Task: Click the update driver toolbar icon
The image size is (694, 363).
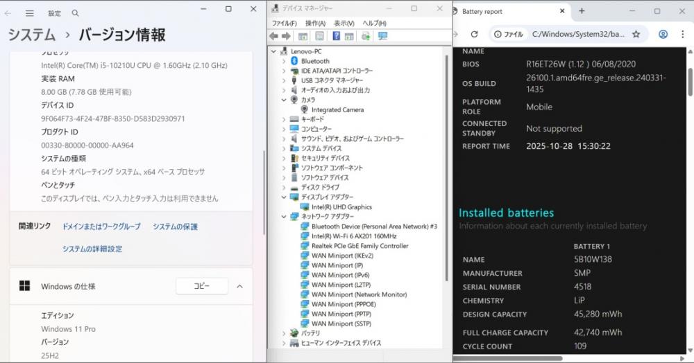Action: click(366, 36)
